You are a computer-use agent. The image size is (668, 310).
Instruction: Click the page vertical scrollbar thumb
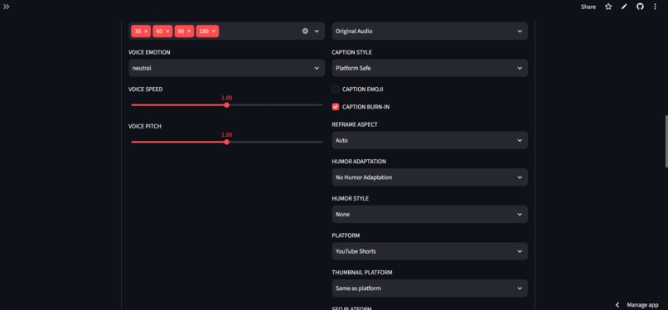(x=666, y=142)
